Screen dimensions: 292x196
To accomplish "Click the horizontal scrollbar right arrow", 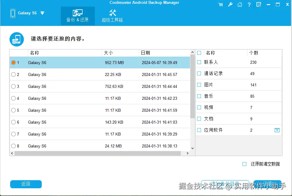I will [188, 153].
